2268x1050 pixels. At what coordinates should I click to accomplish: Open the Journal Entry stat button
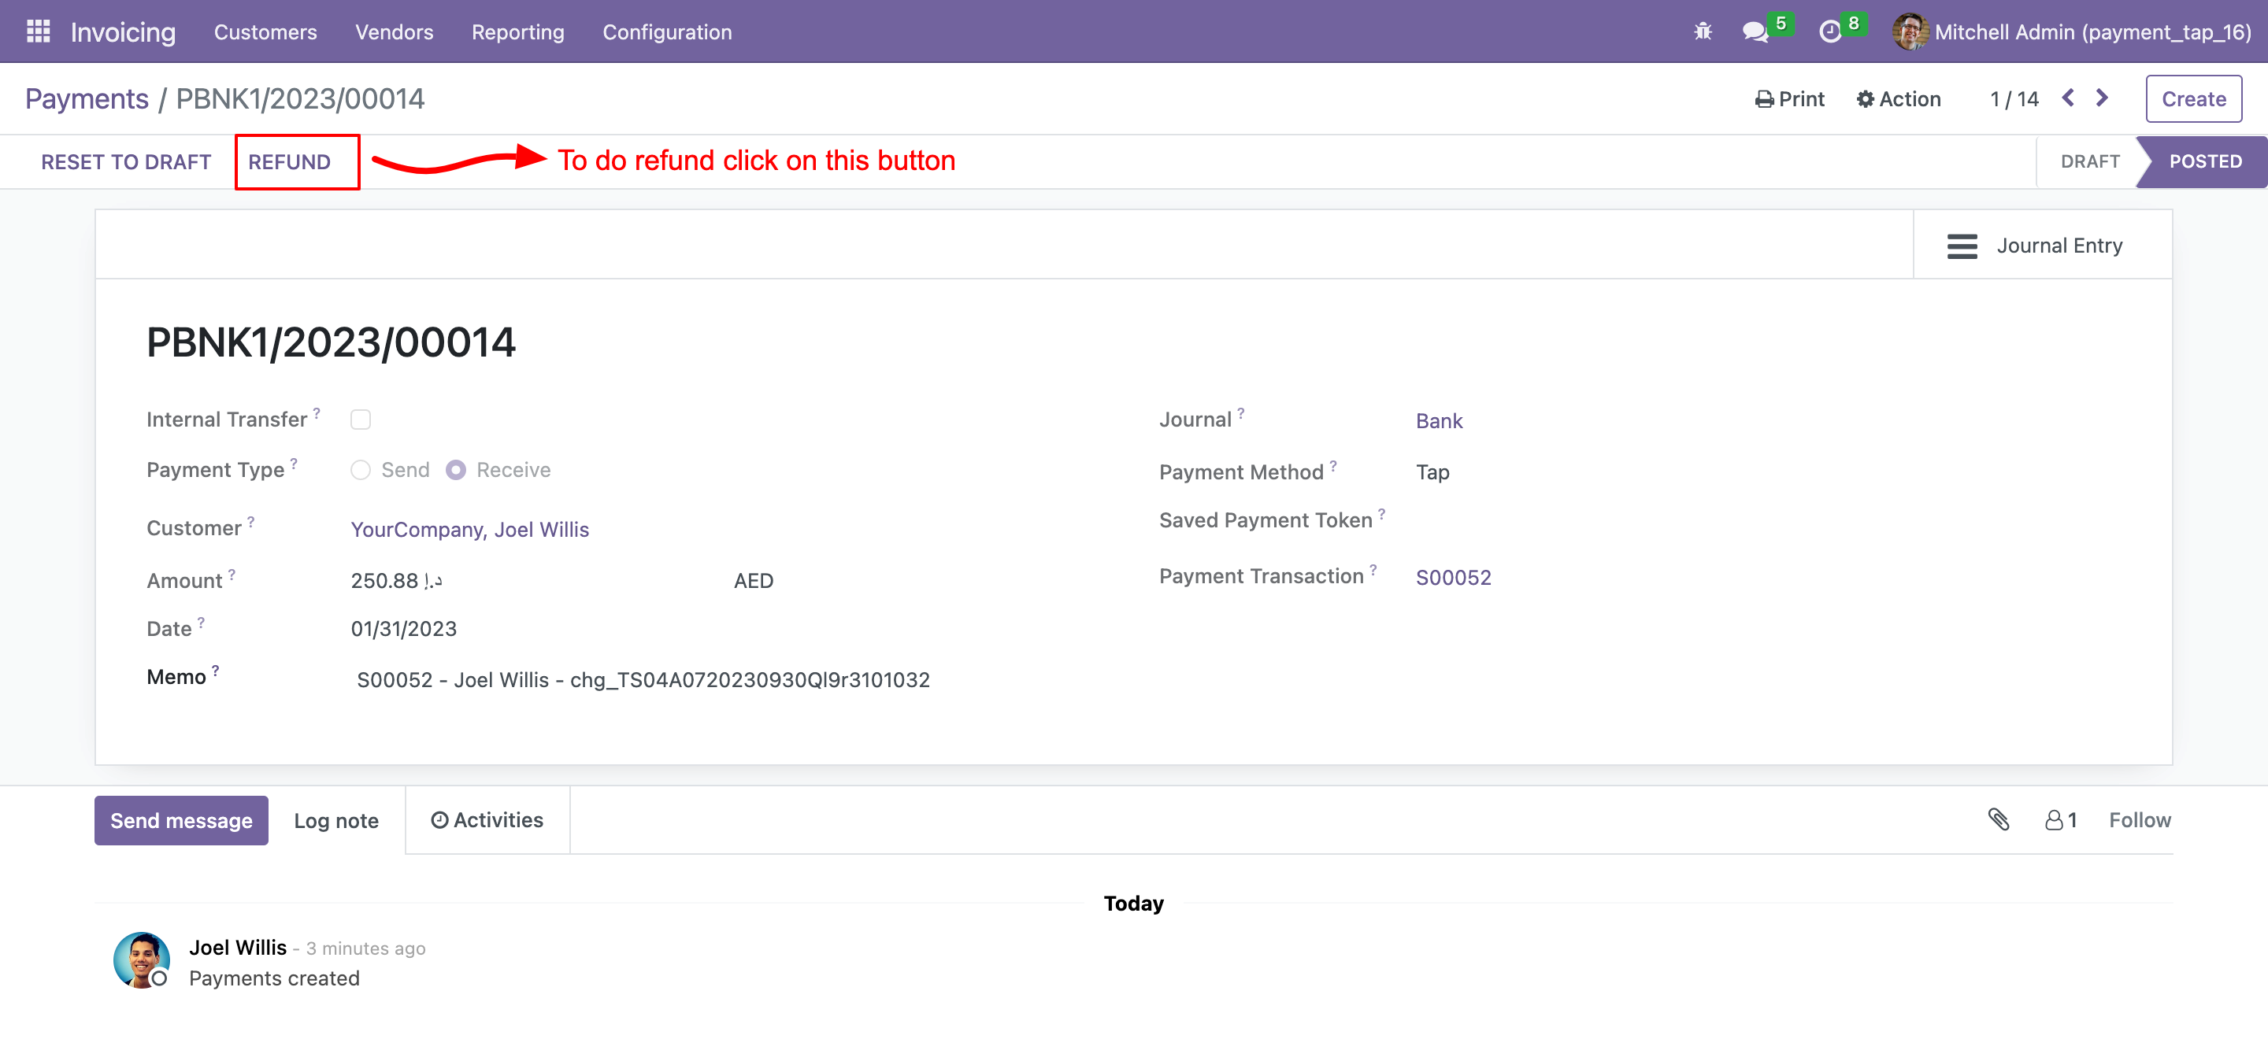click(x=2042, y=246)
